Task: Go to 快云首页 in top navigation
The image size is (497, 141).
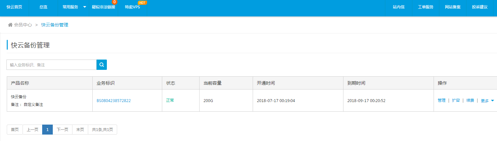Action: pyautogui.click(x=14, y=7)
